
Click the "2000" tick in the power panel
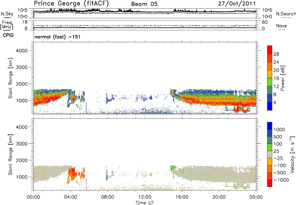pyautogui.click(x=22, y=84)
